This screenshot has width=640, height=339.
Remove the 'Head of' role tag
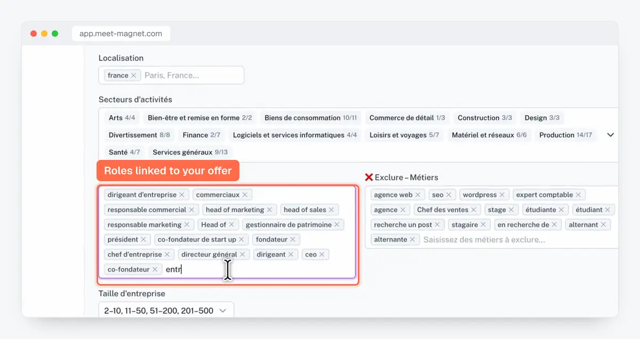coord(231,225)
